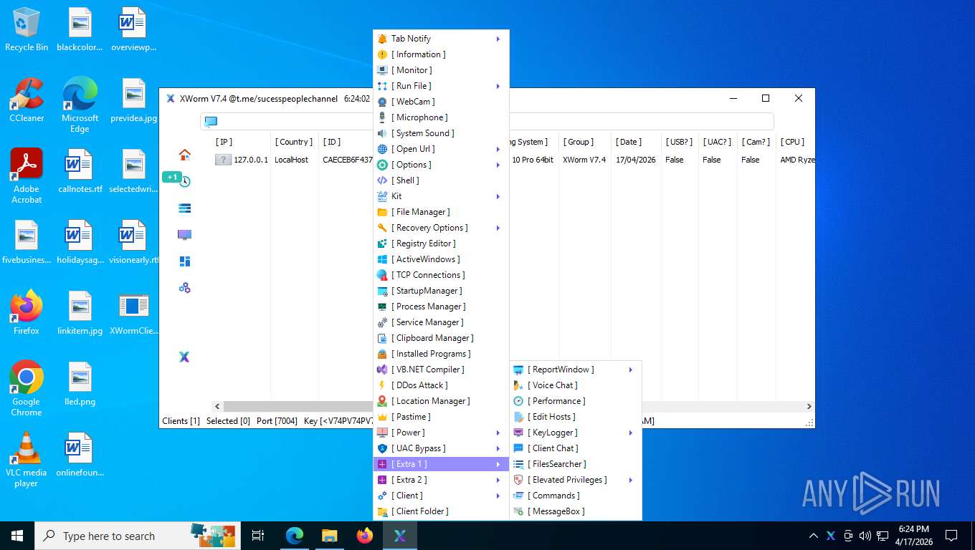Click the DDos Attack lightning icon
This screenshot has height=550, width=975.
pyautogui.click(x=382, y=385)
